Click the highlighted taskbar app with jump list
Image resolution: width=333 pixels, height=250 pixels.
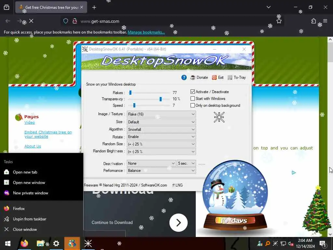(x=72, y=243)
